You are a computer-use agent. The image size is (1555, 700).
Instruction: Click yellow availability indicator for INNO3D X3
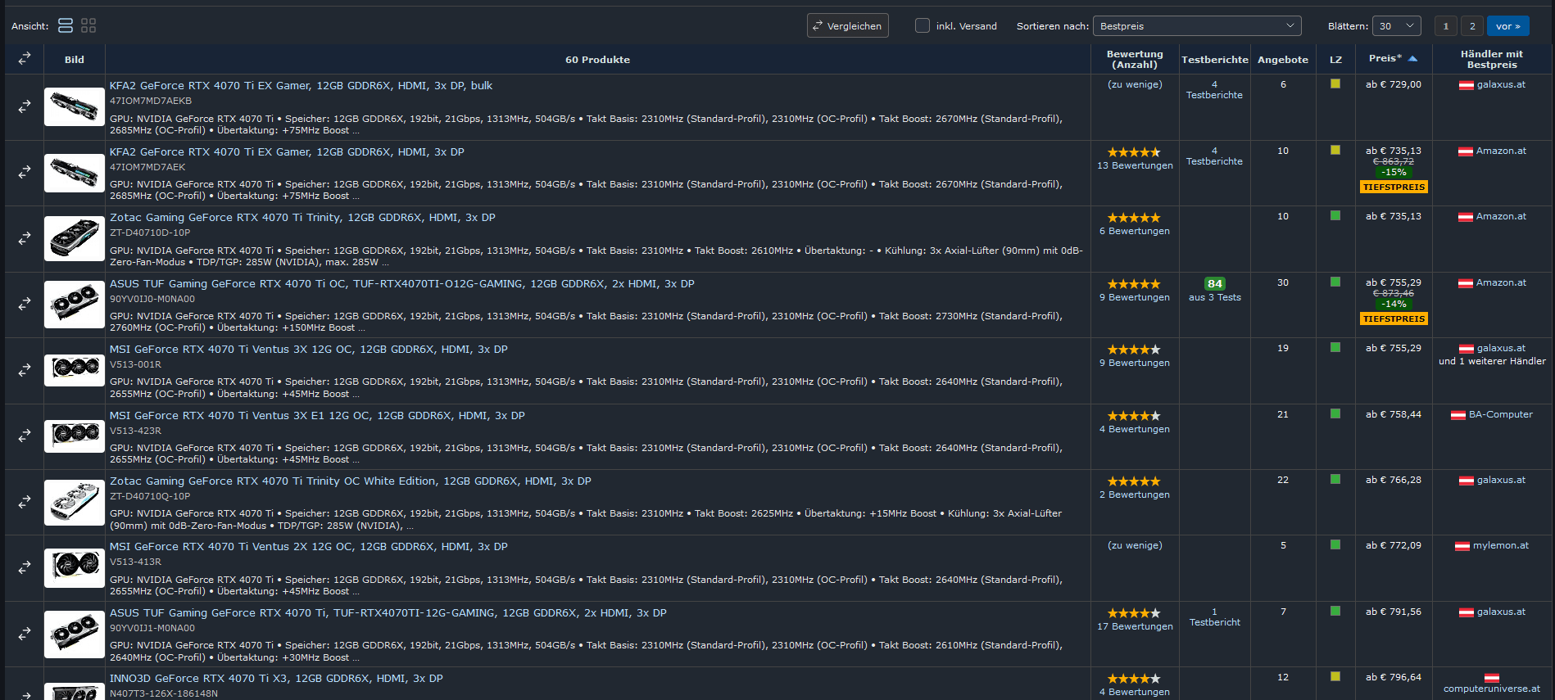tap(1335, 676)
